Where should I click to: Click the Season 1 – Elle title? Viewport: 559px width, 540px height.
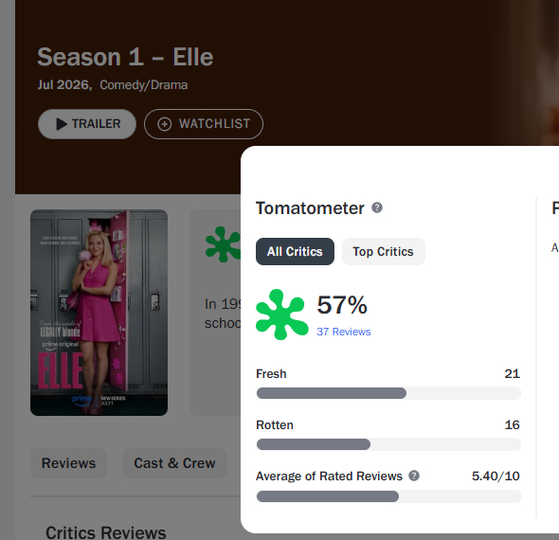click(125, 57)
